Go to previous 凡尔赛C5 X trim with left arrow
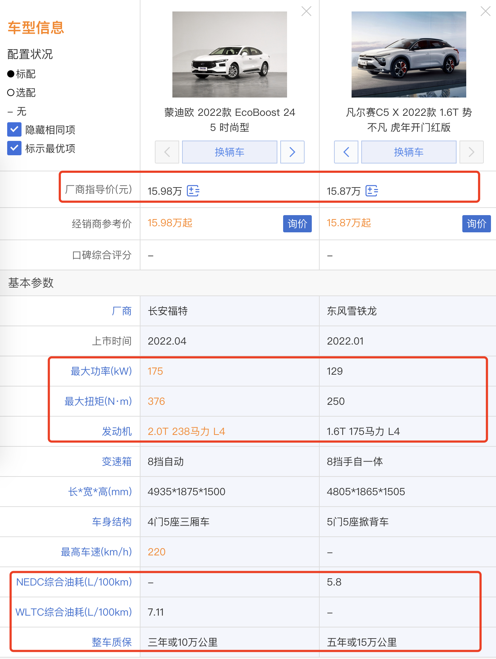This screenshot has height=659, width=496. 346,152
